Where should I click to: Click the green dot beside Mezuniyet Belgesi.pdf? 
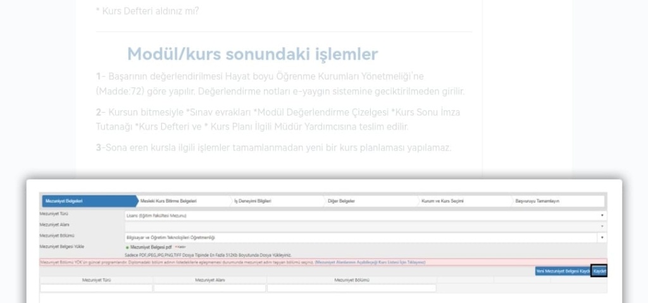127,247
